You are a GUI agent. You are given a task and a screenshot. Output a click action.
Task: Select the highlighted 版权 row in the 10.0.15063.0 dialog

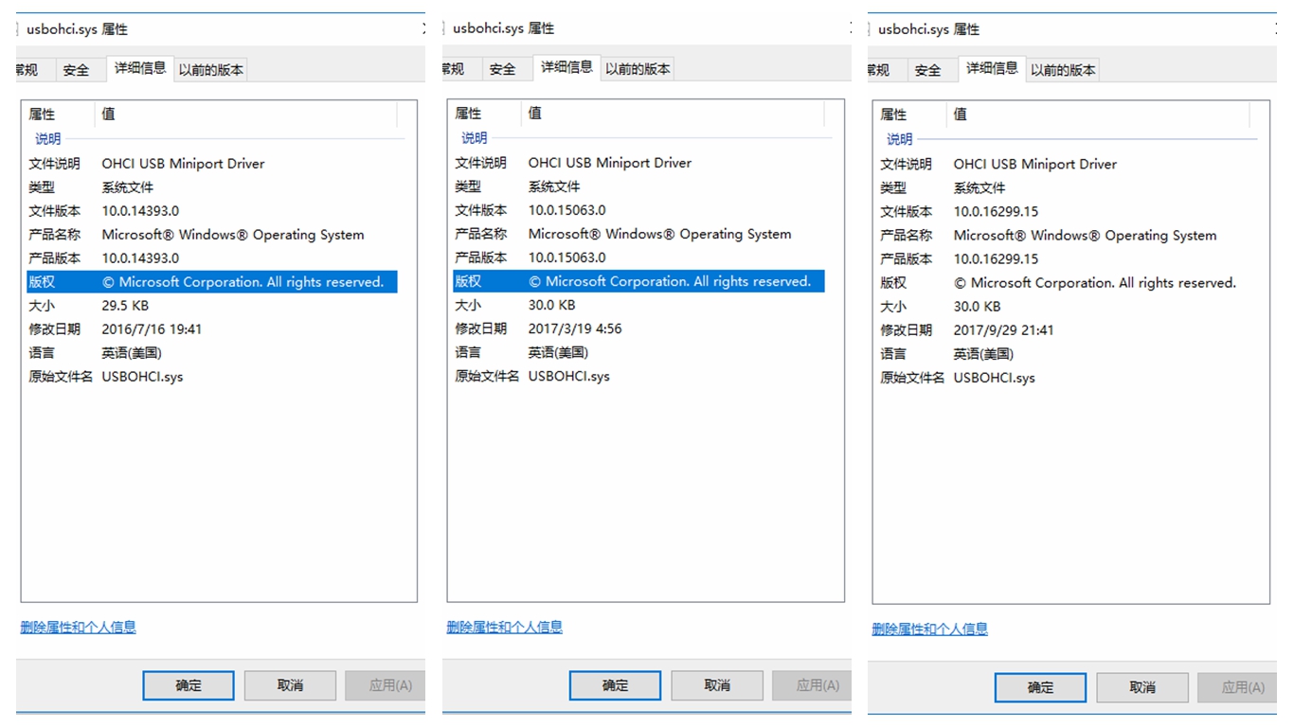pyautogui.click(x=638, y=281)
